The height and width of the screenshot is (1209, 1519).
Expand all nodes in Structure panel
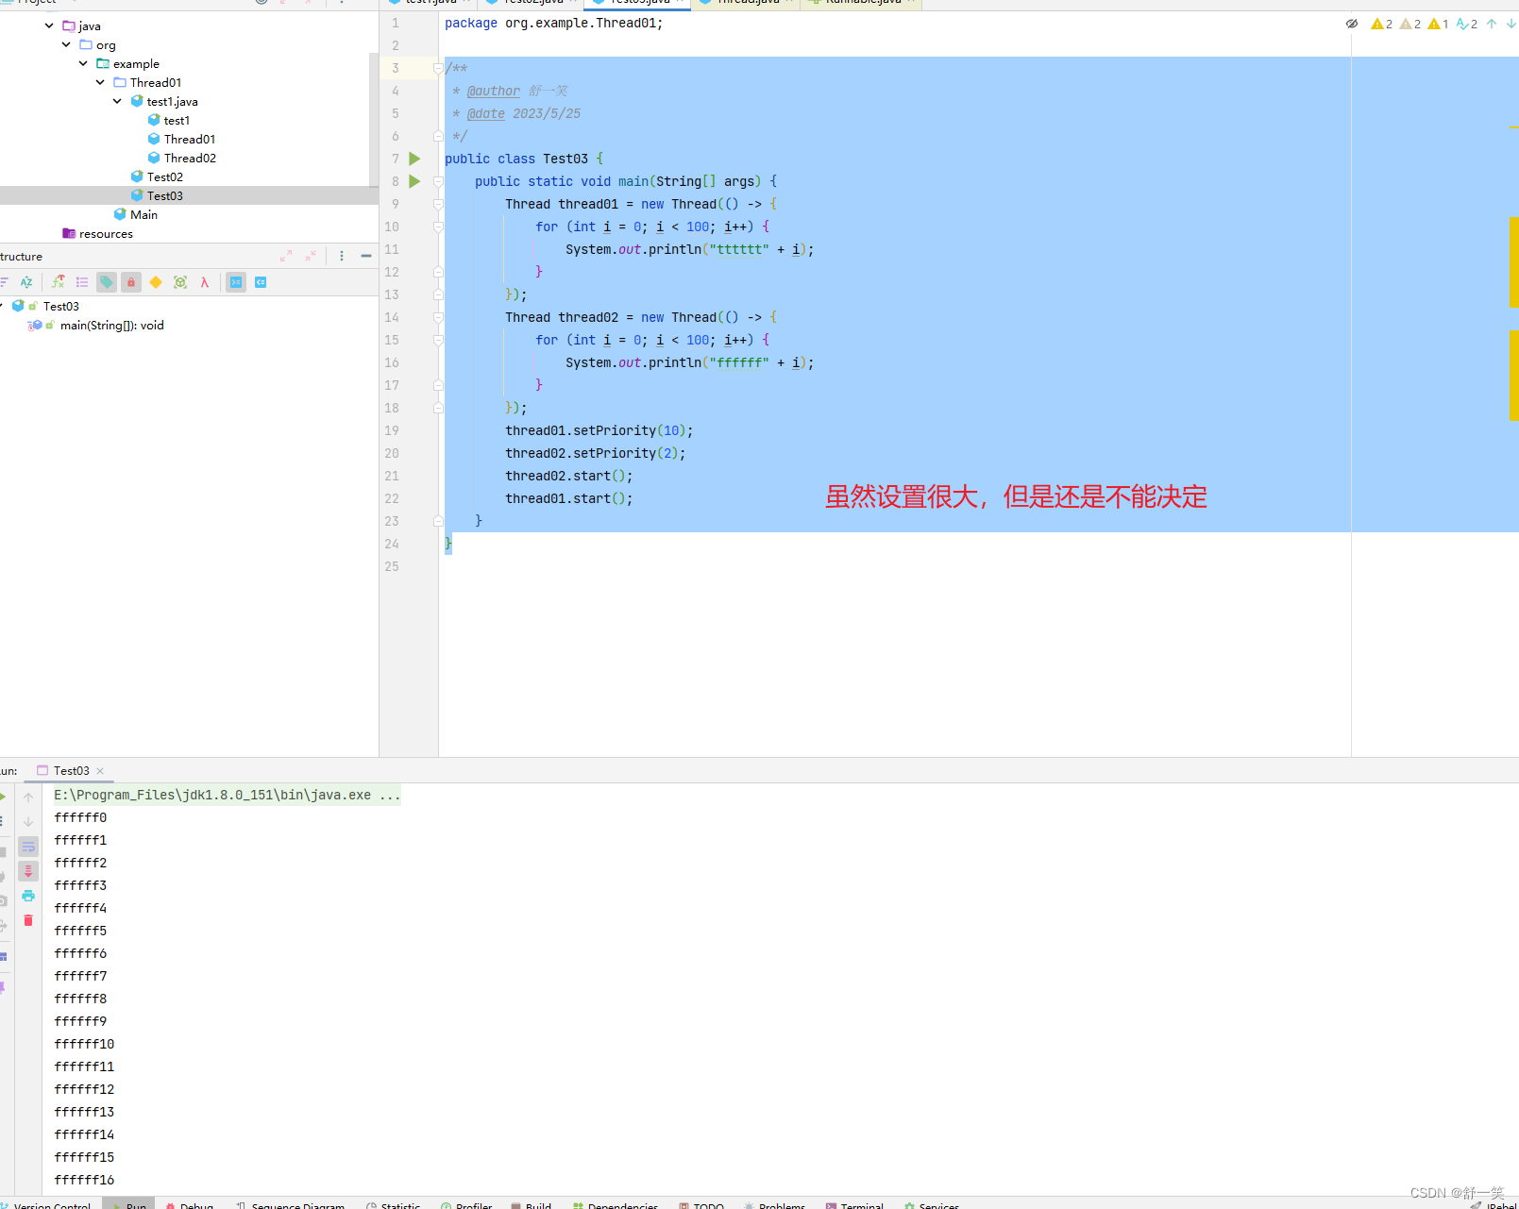coord(286,256)
